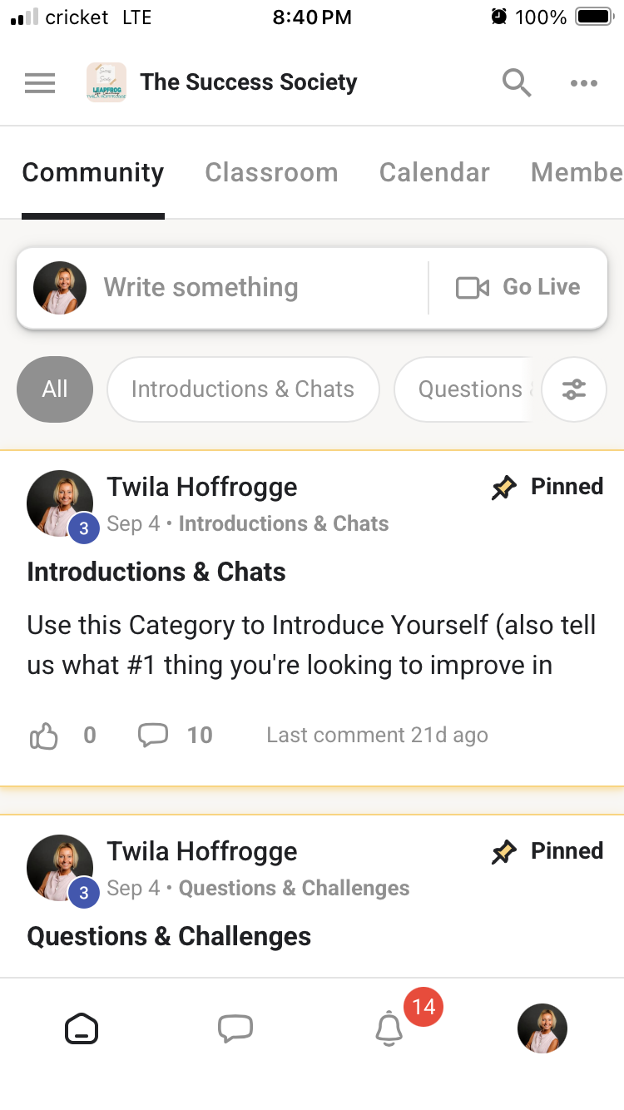The width and height of the screenshot is (624, 1110).
Task: Go to home feed icon
Action: (x=82, y=1029)
